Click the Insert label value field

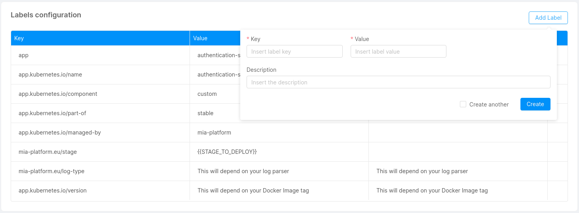point(398,51)
